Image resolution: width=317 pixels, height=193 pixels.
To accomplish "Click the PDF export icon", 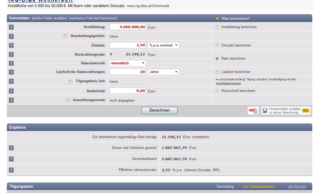I will 253,110.
